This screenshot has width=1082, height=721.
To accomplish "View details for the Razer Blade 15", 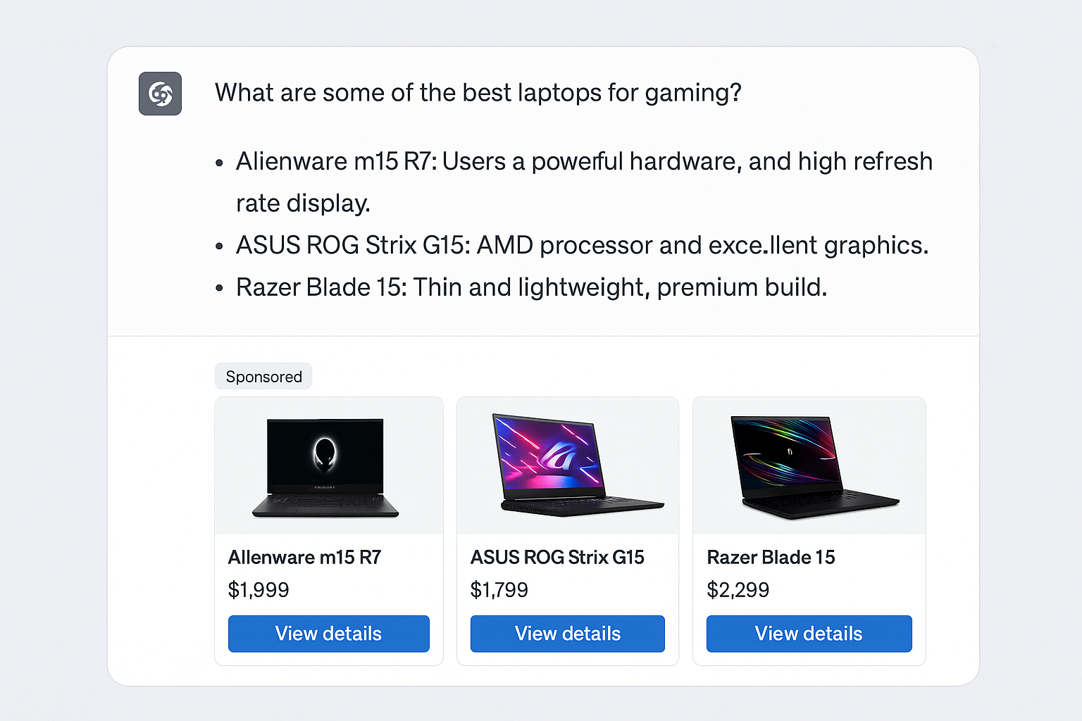I will click(x=809, y=634).
